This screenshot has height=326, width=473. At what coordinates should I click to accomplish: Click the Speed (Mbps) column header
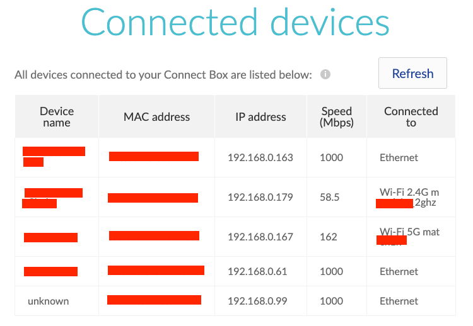(x=336, y=117)
